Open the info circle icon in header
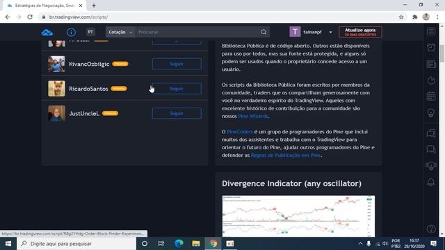Screen dimensions: 445x250 [x=71, y=32]
